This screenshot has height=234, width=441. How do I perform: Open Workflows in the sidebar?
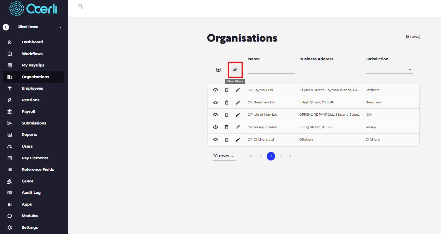pyautogui.click(x=33, y=54)
